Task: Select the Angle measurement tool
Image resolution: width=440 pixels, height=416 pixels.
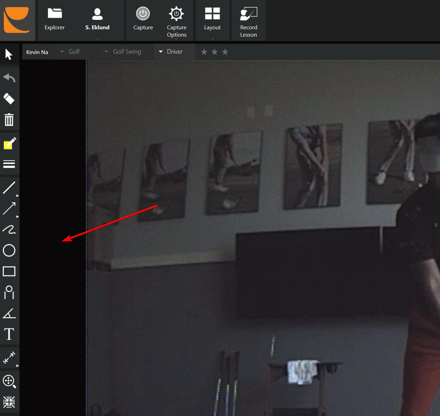Action: pyautogui.click(x=9, y=313)
